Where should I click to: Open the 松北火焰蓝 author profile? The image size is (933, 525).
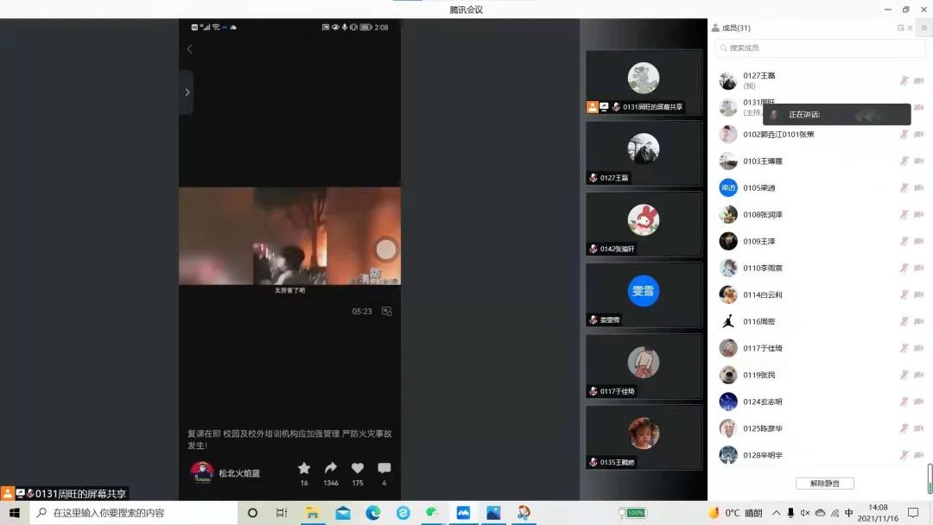239,473
